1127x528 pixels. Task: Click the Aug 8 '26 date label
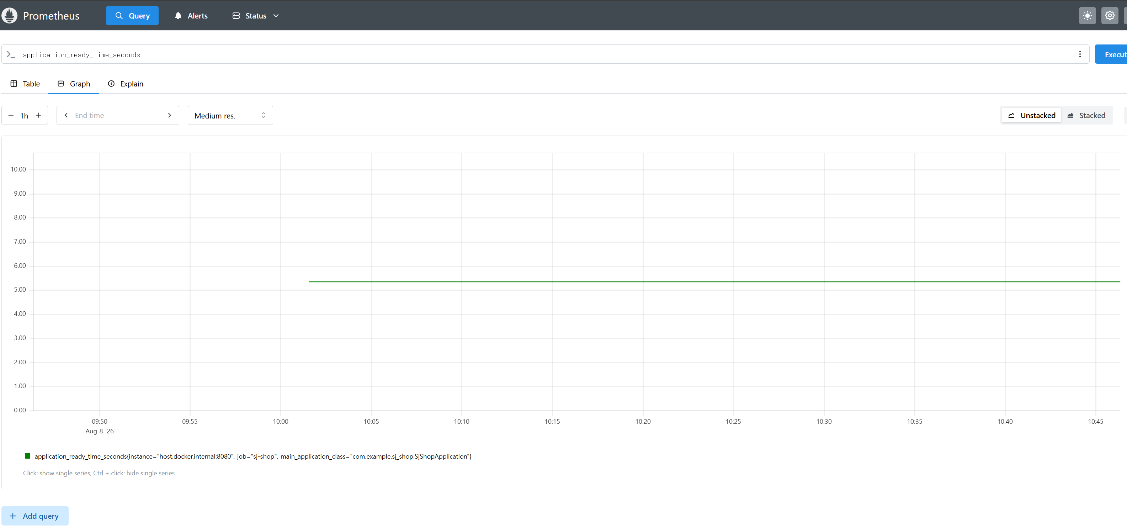tap(99, 431)
